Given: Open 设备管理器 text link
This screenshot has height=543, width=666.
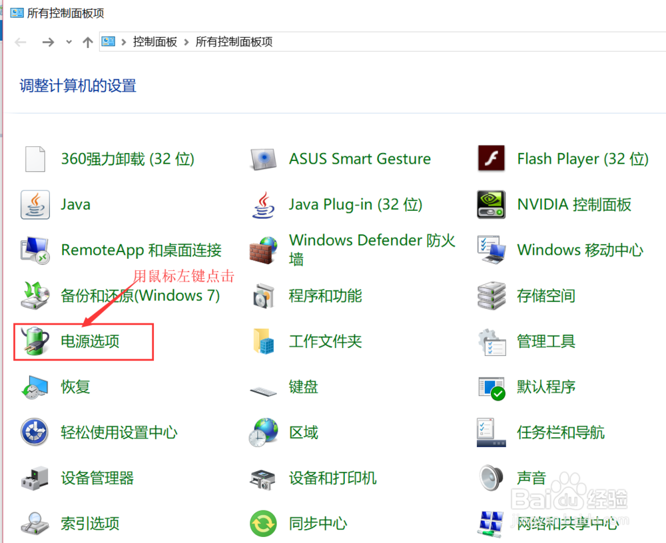Looking at the screenshot, I should point(97,478).
